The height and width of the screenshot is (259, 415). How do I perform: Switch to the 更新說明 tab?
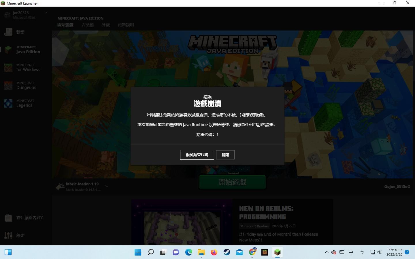pos(126,25)
